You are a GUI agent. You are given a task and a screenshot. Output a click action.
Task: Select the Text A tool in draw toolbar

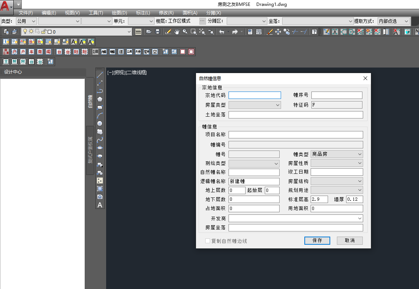pyautogui.click(x=100, y=205)
